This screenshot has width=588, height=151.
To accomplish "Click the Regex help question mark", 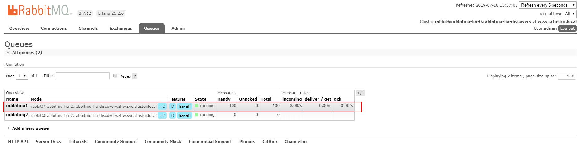I will click(x=135, y=76).
